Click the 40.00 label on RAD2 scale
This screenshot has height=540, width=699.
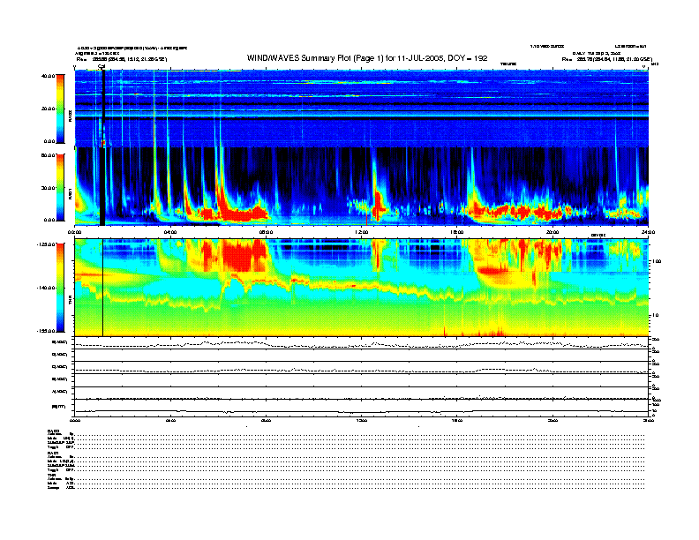(48, 76)
